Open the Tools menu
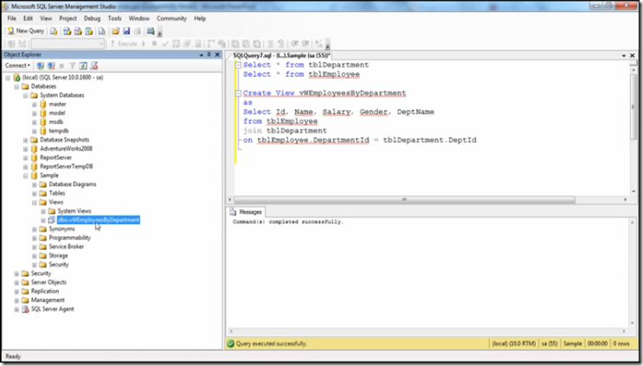Screen dimensions: 643x366 (115, 18)
